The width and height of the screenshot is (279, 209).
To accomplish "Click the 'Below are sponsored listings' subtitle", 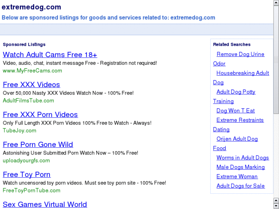I will tap(108, 18).
